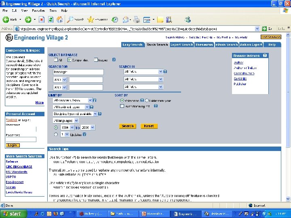Open first AND operator dropdown
This screenshot has height=218, width=291.
coord(60,80)
